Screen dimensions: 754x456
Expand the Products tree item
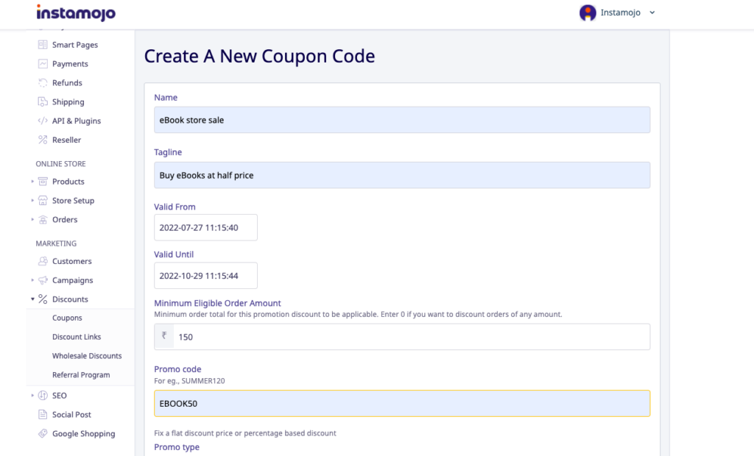pos(32,182)
